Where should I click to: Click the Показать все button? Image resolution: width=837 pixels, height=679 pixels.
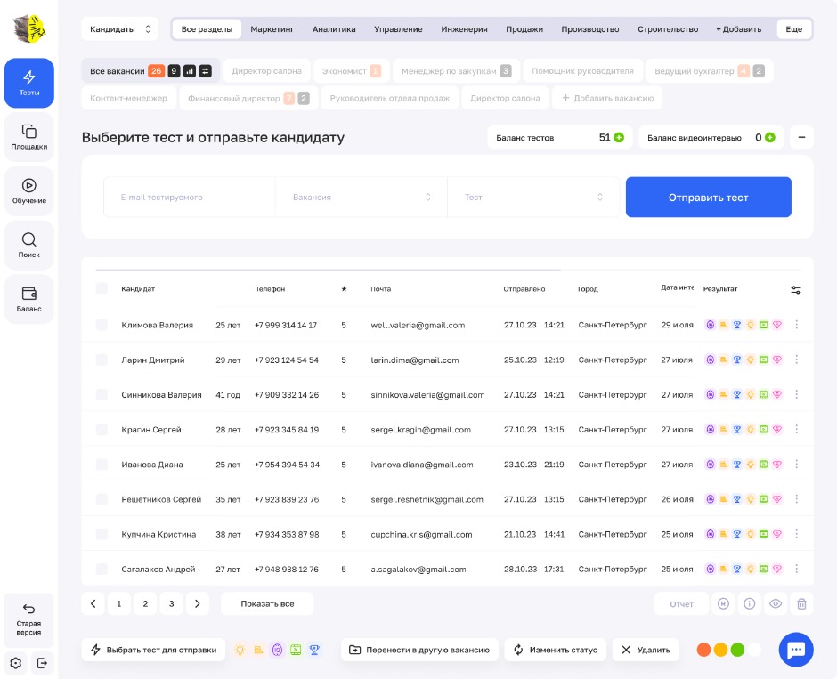click(267, 603)
